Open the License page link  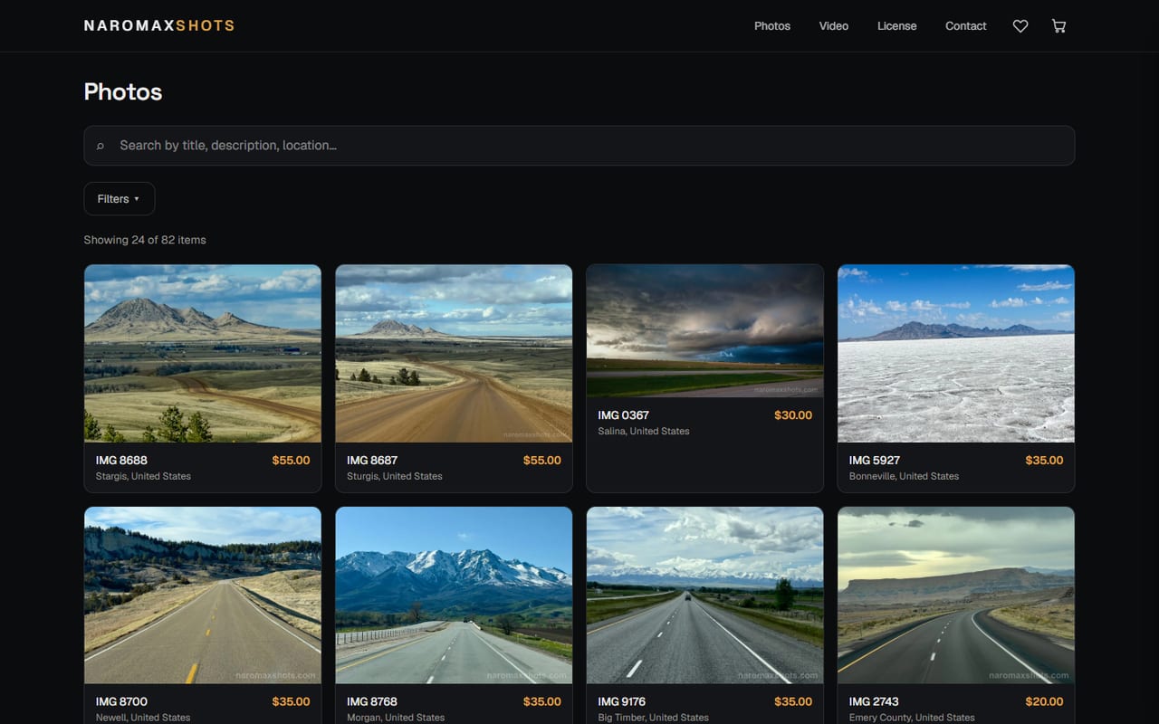(897, 26)
